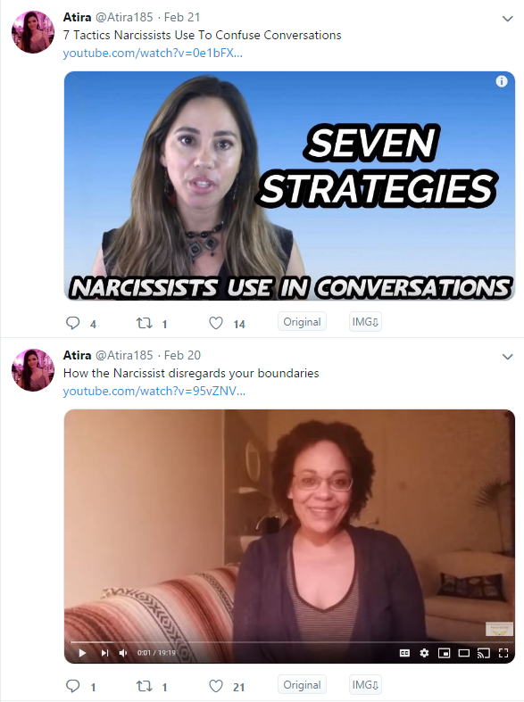The height and width of the screenshot is (702, 524).
Task: Click the IMG download button under the Feb 20 tweet
Action: click(365, 685)
